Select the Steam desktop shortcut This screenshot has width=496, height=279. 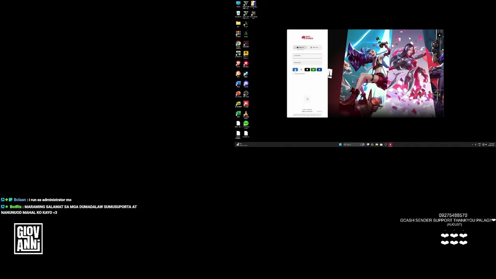pos(246,74)
